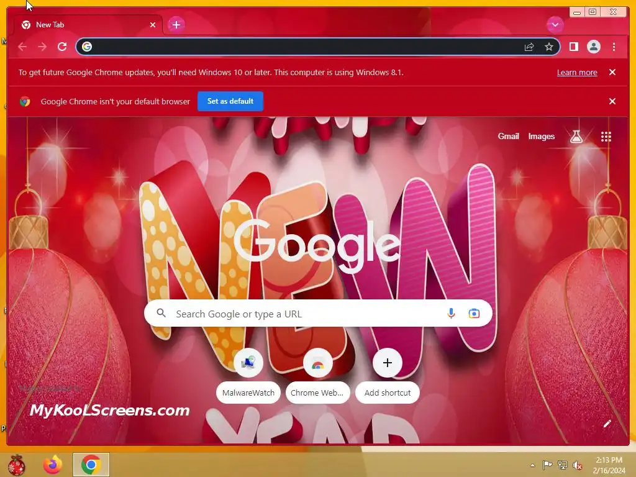
Task: Open the Learn more link
Action: tap(577, 72)
